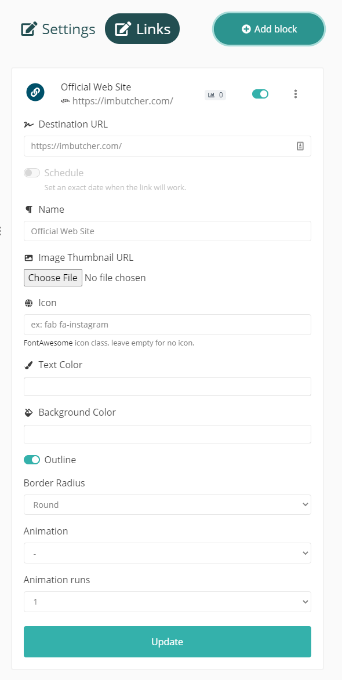Click the round link icon beside Official Web Site
This screenshot has height=680, width=342.
pos(35,92)
